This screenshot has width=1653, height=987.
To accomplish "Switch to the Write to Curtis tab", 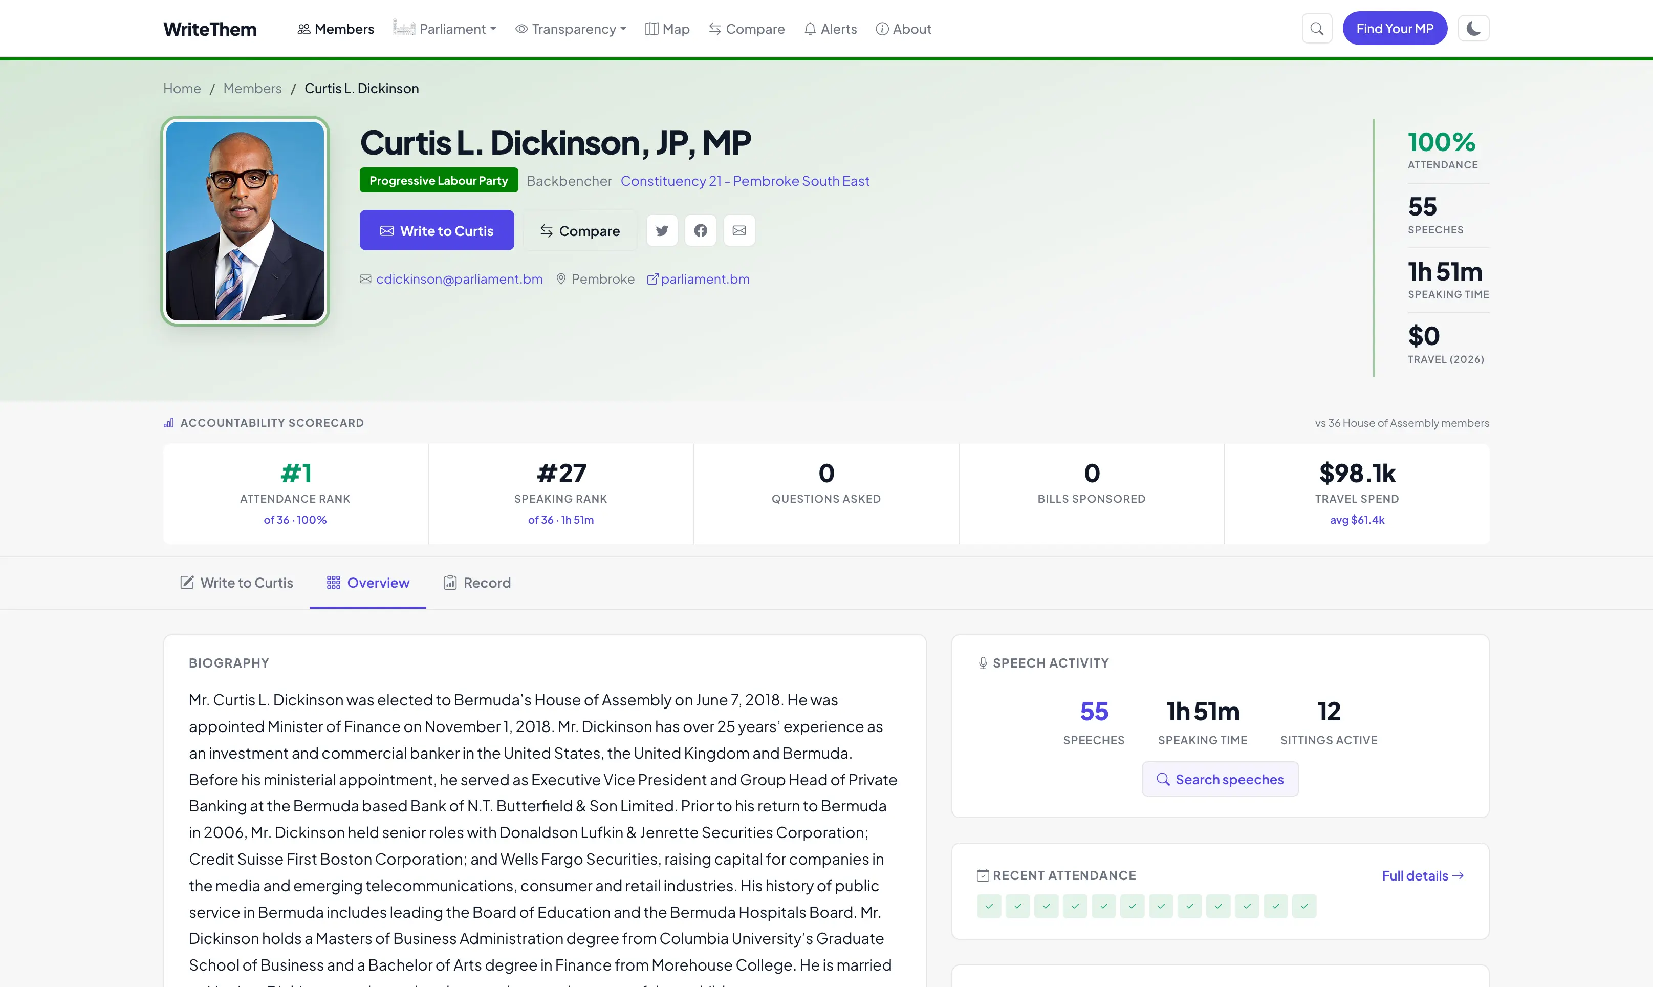I will [236, 583].
